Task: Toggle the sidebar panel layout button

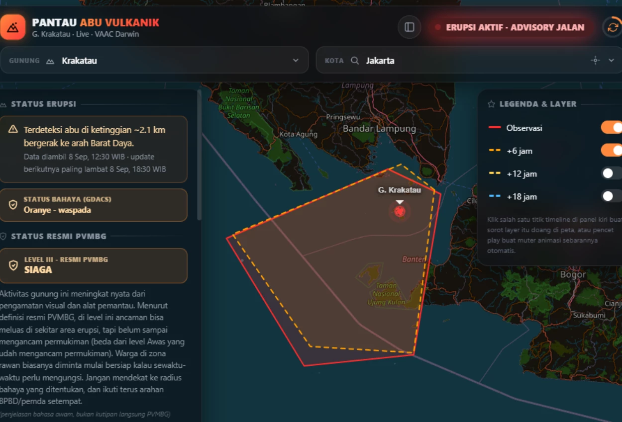Action: 410,27
